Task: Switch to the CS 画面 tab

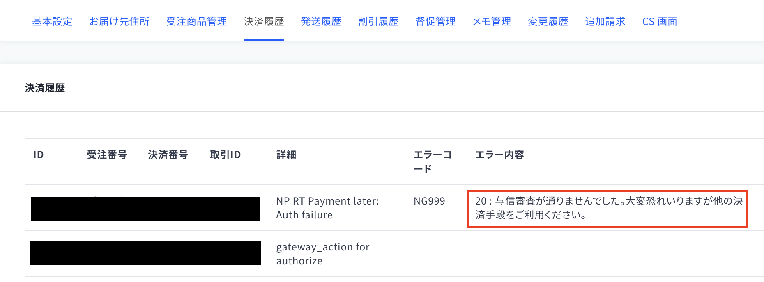Action: tap(659, 21)
